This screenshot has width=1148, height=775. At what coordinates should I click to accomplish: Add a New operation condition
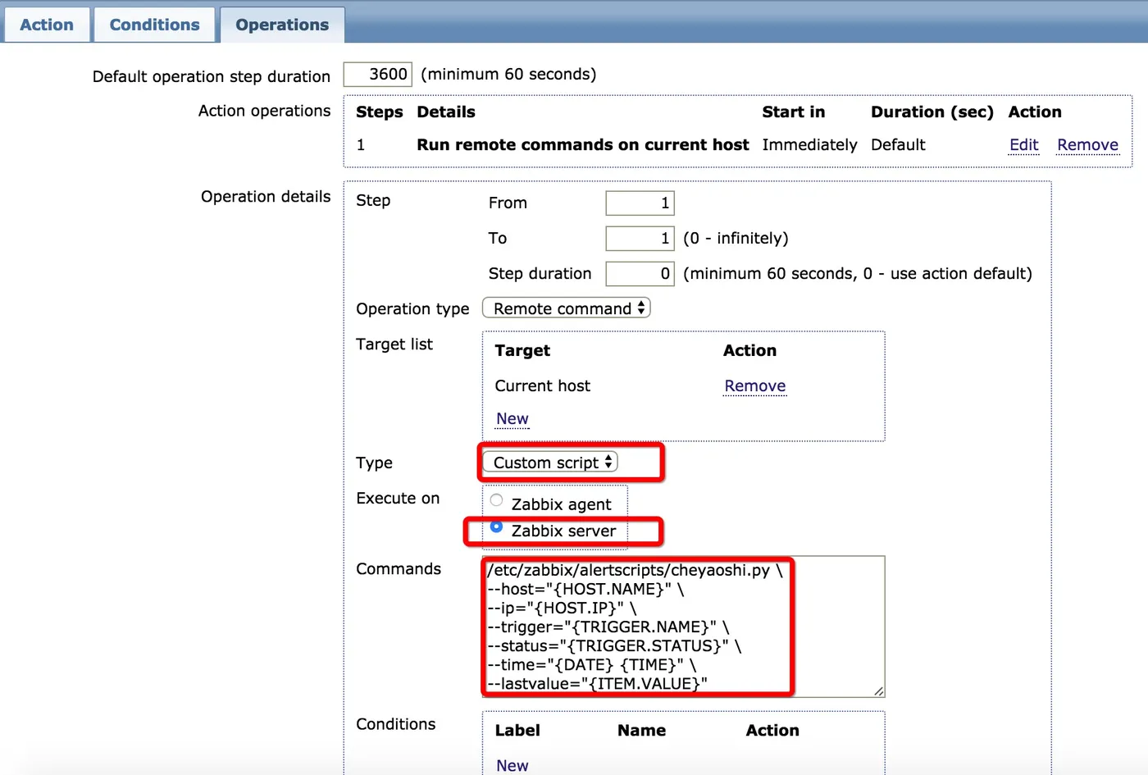tap(512, 765)
